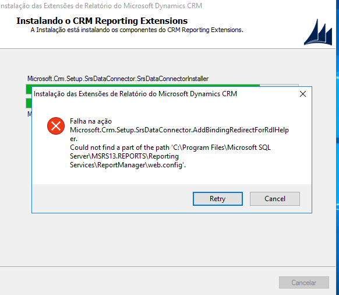Click the 'Could not find a part' message

point(170,147)
